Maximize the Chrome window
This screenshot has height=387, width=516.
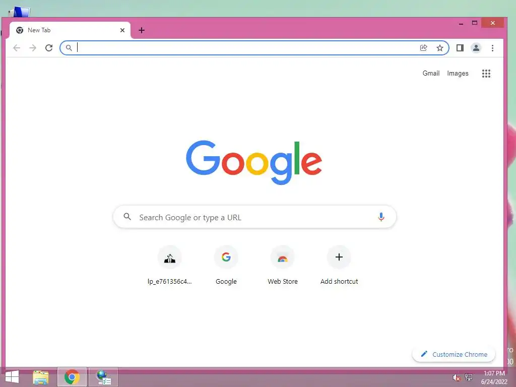[475, 23]
